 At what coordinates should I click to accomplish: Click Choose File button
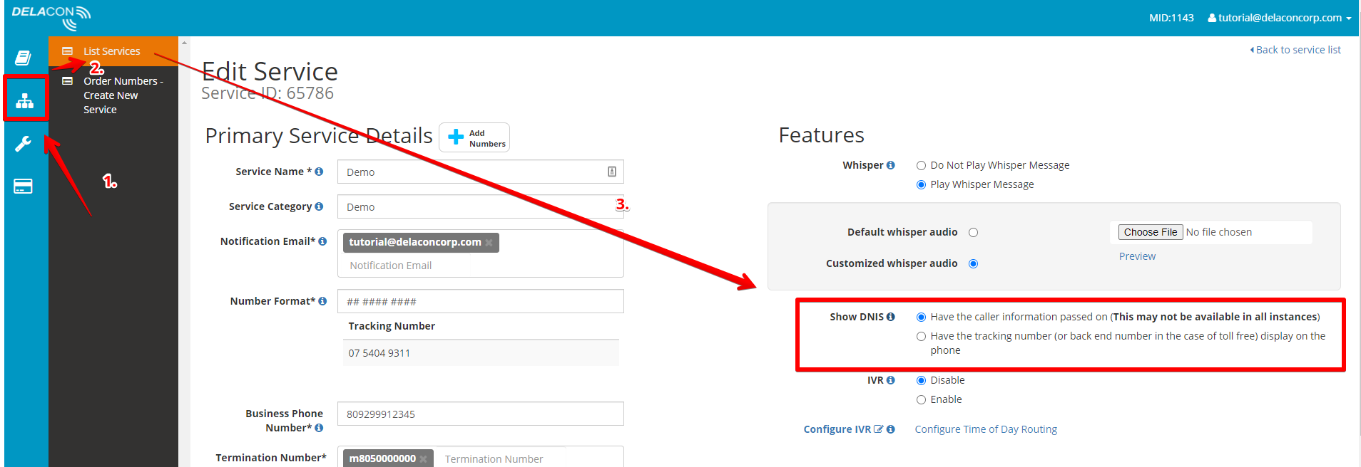(x=1151, y=232)
